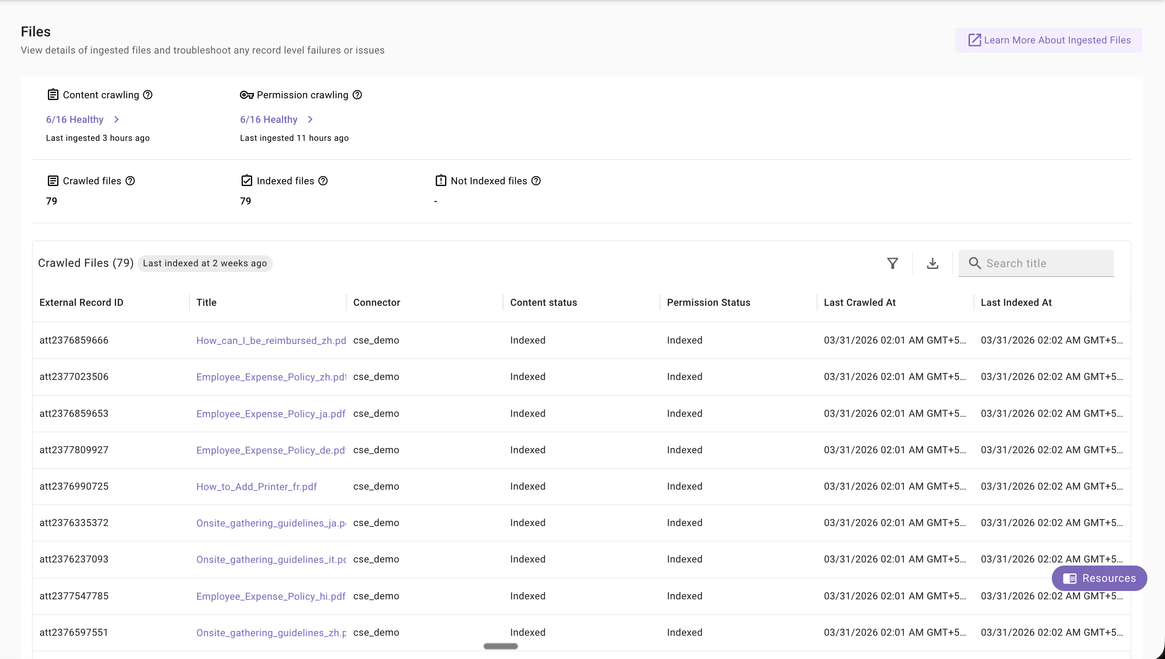Click help icon next to Indexed files
1165x659 pixels.
[322, 181]
